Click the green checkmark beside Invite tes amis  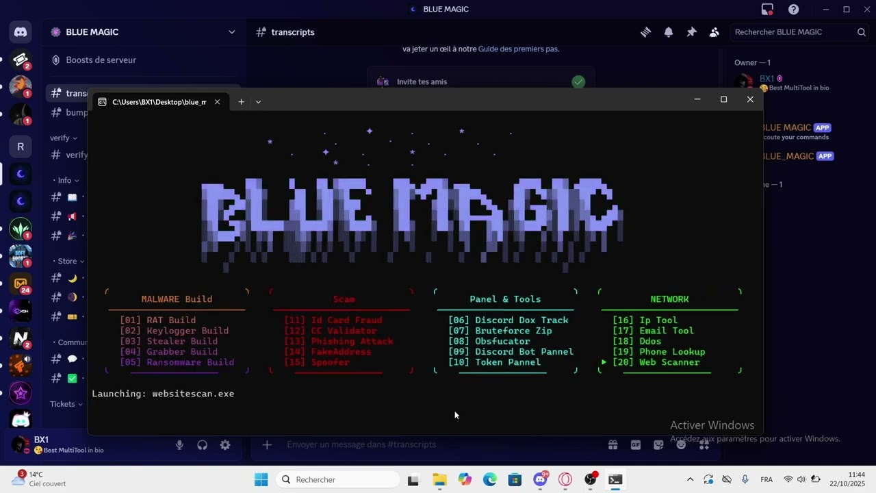(578, 82)
